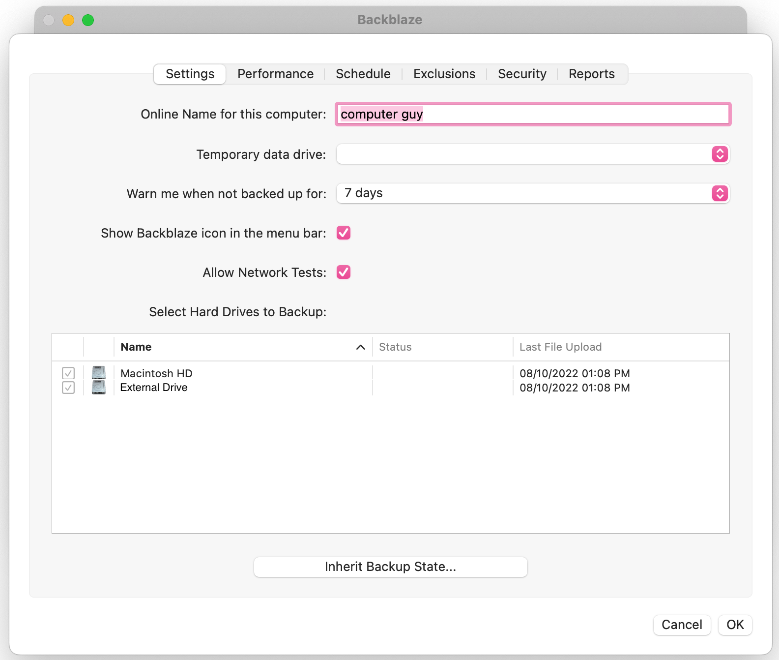Open the Schedule tab
The width and height of the screenshot is (779, 660).
point(363,74)
